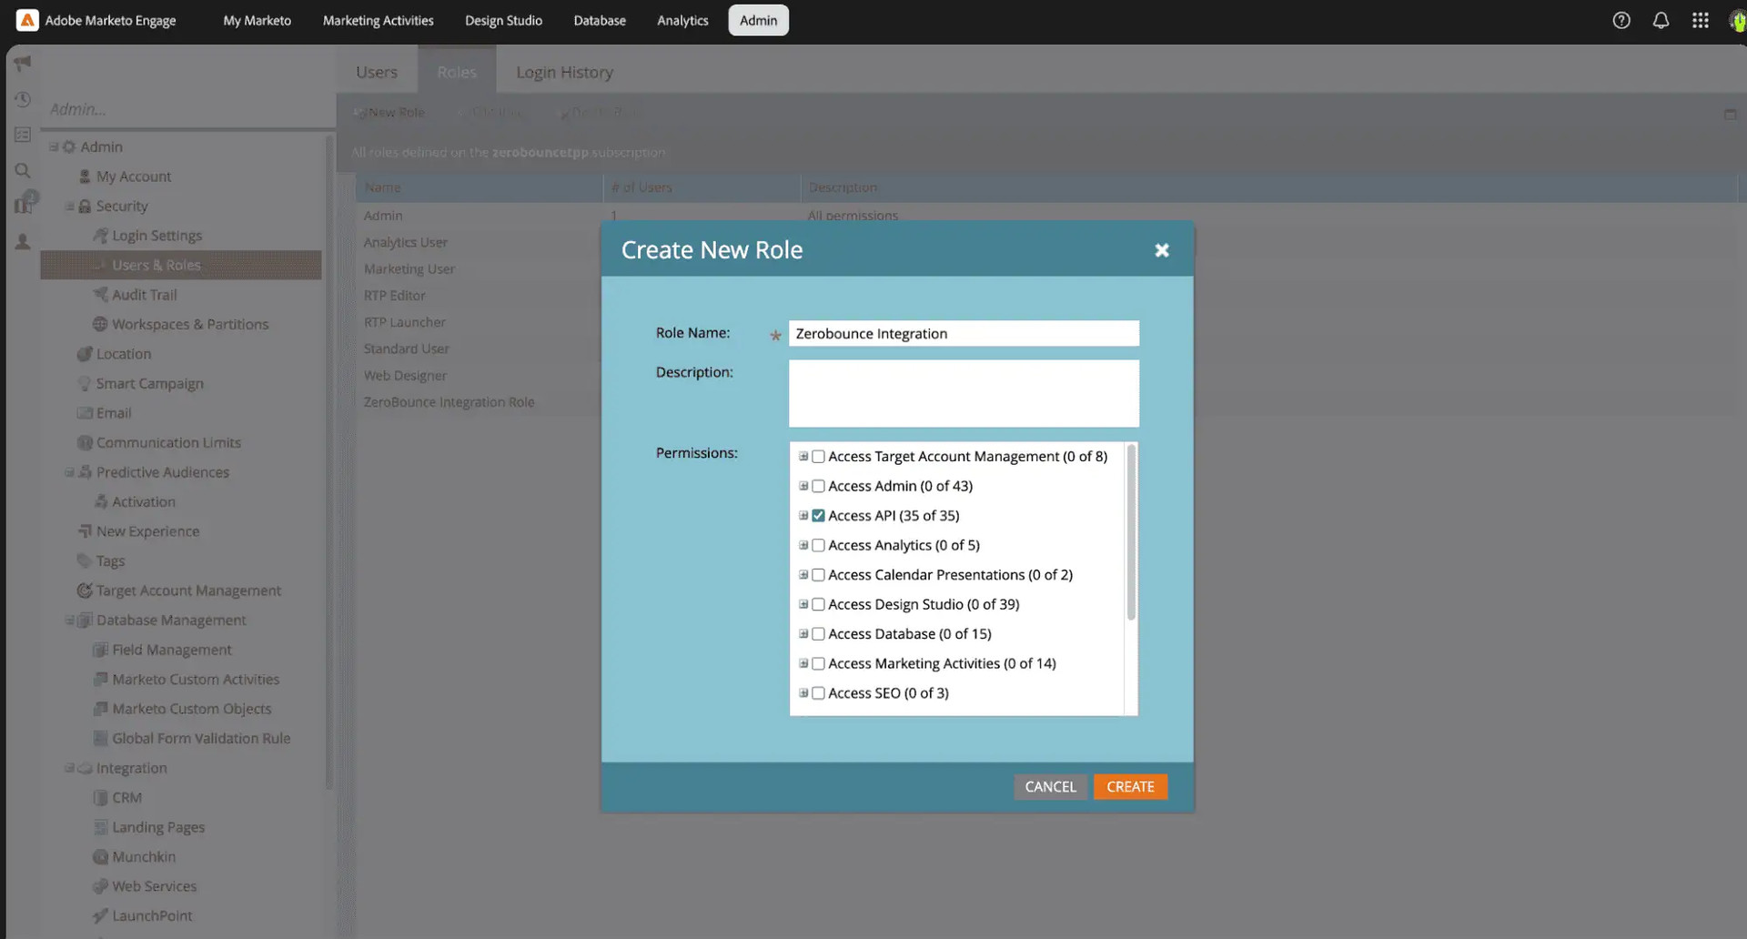Click the help question mark icon
The width and height of the screenshot is (1747, 939).
coord(1621,20)
